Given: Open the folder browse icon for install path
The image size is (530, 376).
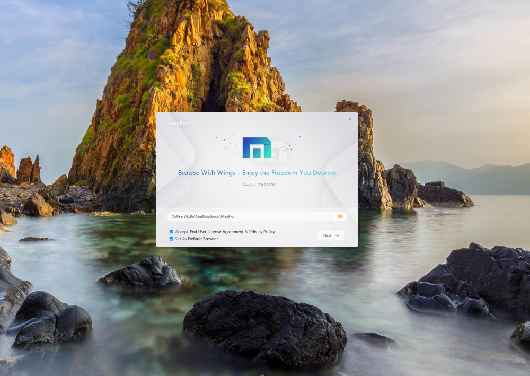Looking at the screenshot, I should pos(340,216).
